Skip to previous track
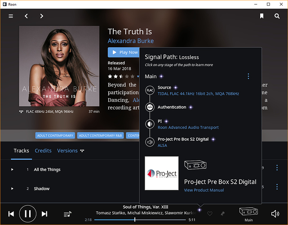 11,214
